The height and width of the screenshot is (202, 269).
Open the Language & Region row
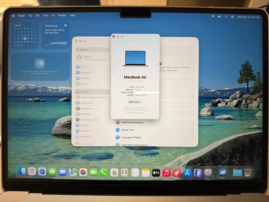point(154,137)
